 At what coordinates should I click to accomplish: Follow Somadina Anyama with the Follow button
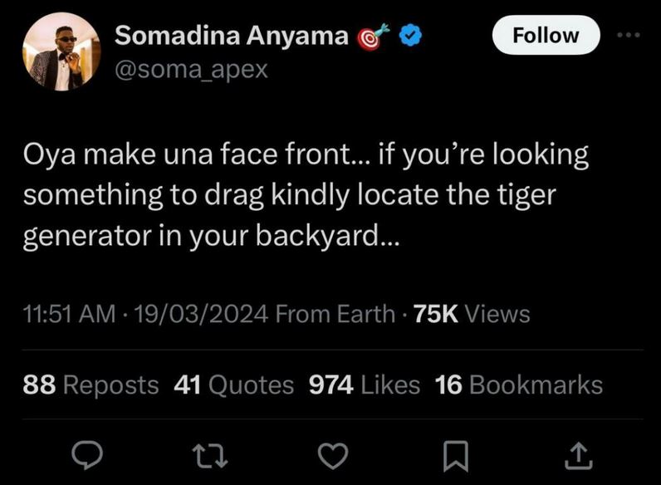click(546, 35)
